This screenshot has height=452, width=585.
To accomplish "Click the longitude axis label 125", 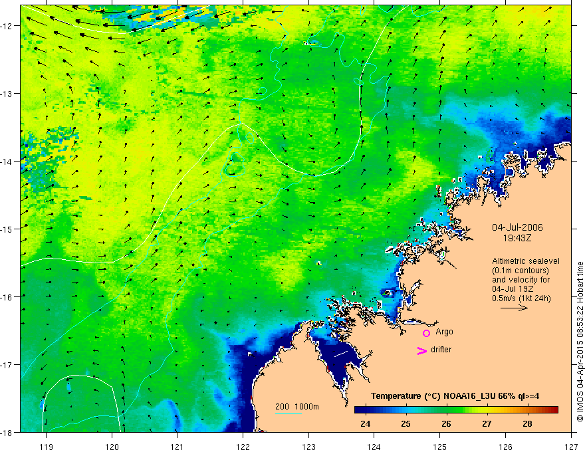I will (440, 447).
